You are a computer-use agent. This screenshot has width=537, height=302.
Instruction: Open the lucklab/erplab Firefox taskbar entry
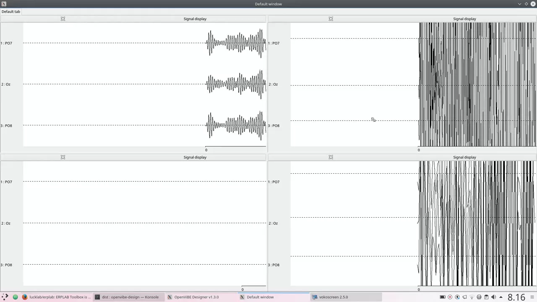pos(57,297)
